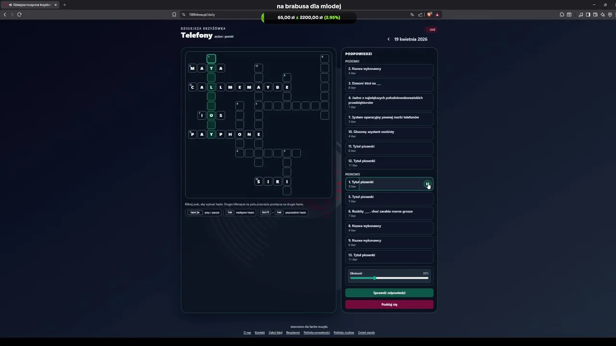Open a new browser tab
Viewport: 616px width, 346px height.
tap(64, 5)
